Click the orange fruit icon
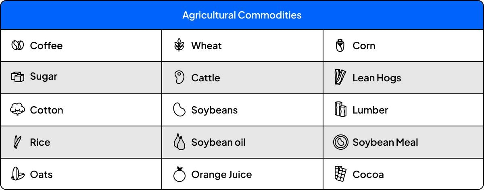Screen dimensions: 484x190 (x=179, y=174)
